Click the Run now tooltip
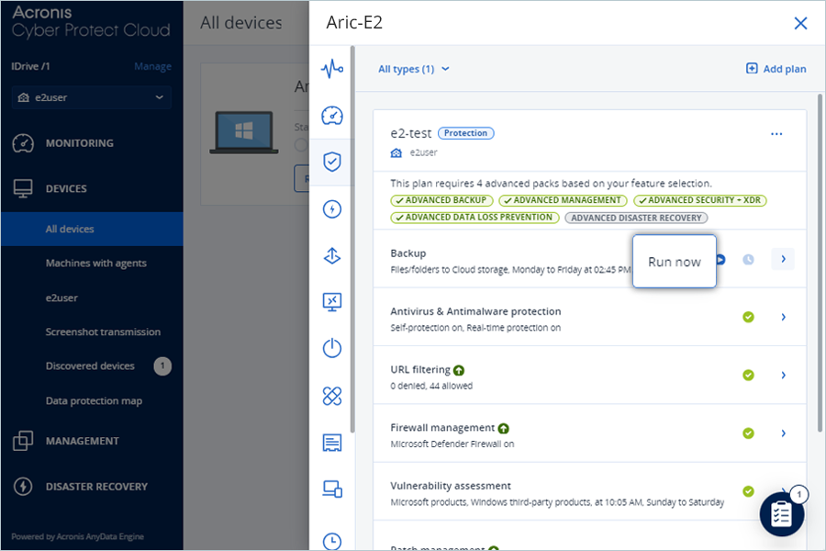This screenshot has width=826, height=551. [x=675, y=262]
